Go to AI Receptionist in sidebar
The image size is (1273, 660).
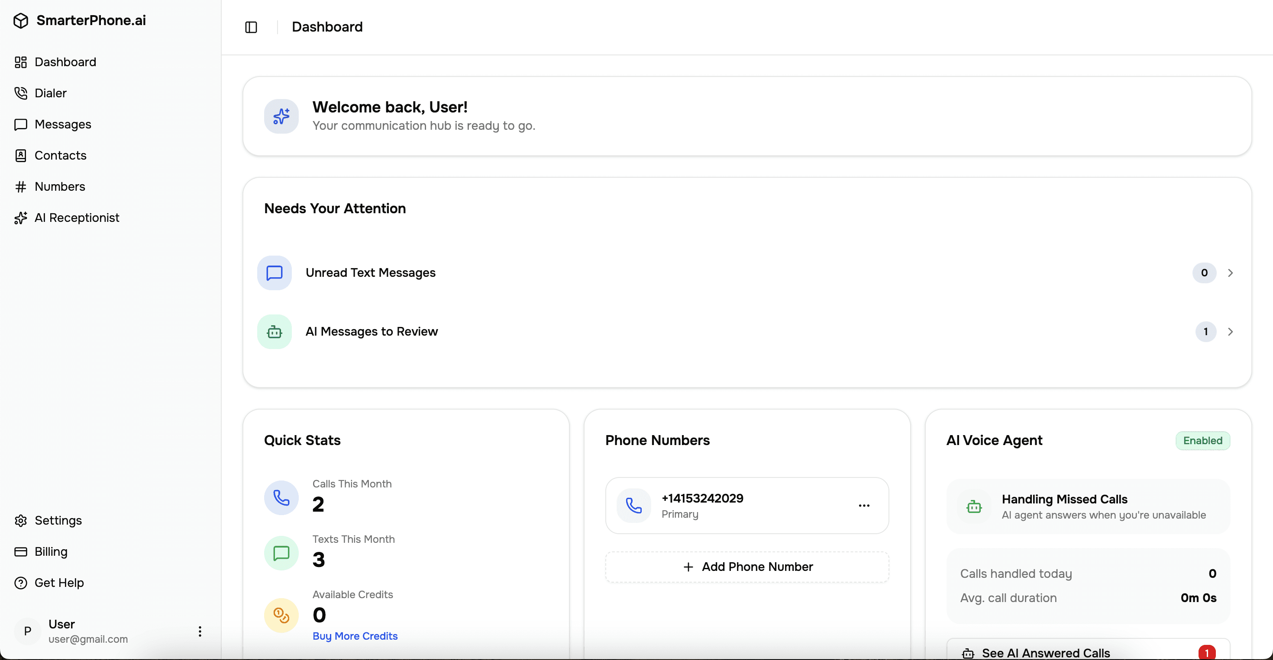pyautogui.click(x=77, y=218)
